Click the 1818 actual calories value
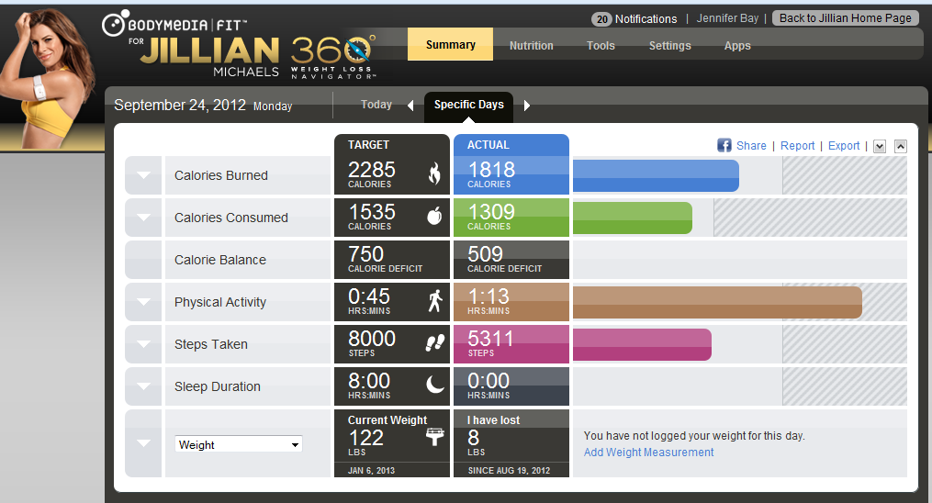Image resolution: width=932 pixels, height=503 pixels. click(x=491, y=170)
